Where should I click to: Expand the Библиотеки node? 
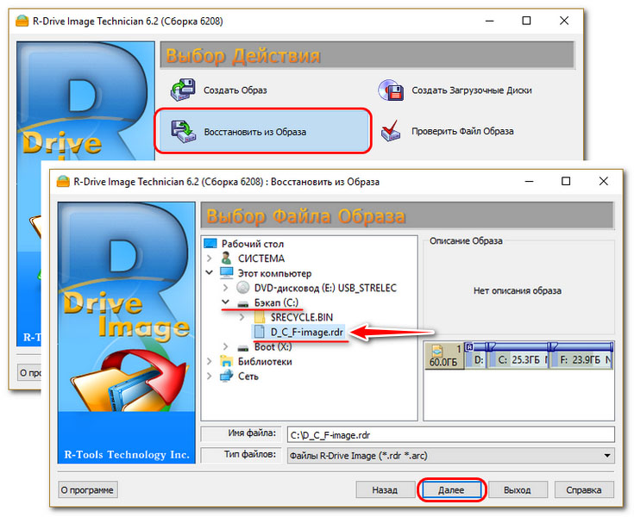pyautogui.click(x=209, y=361)
